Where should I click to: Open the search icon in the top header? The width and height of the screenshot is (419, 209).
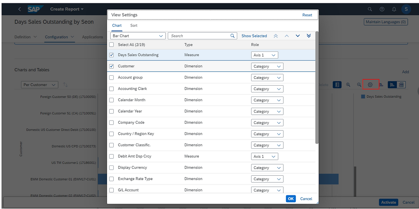(x=370, y=9)
